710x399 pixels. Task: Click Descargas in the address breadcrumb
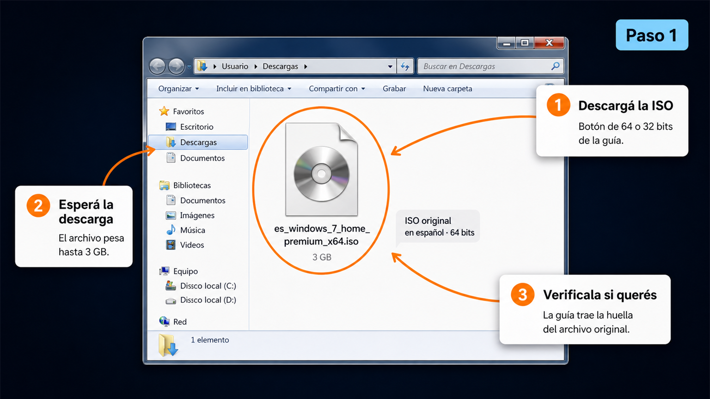(x=281, y=66)
